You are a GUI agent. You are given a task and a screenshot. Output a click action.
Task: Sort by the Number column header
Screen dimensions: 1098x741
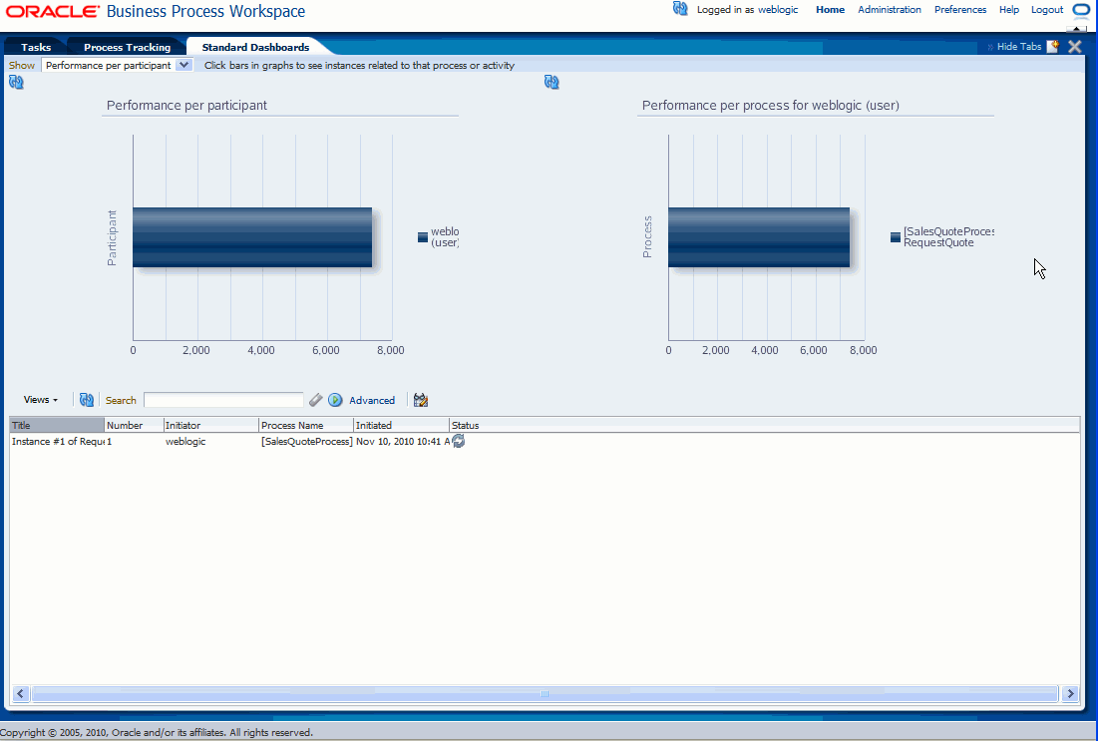134,425
